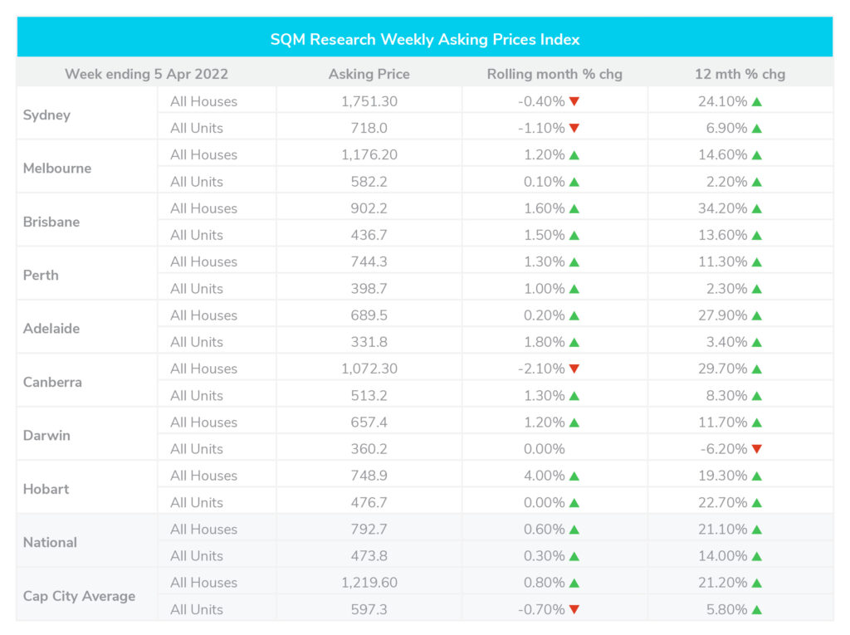850x635 pixels.
Task: Click the 'Asking Price' column header
Action: tap(369, 74)
